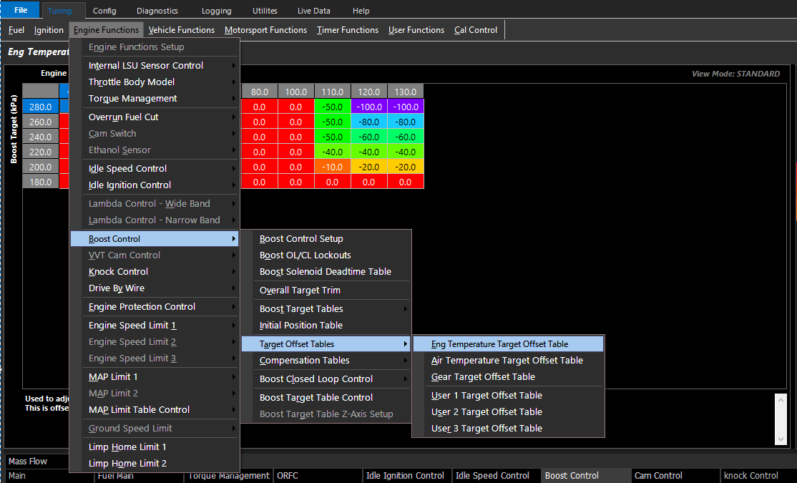Open Vehicle Functions menu

click(182, 30)
